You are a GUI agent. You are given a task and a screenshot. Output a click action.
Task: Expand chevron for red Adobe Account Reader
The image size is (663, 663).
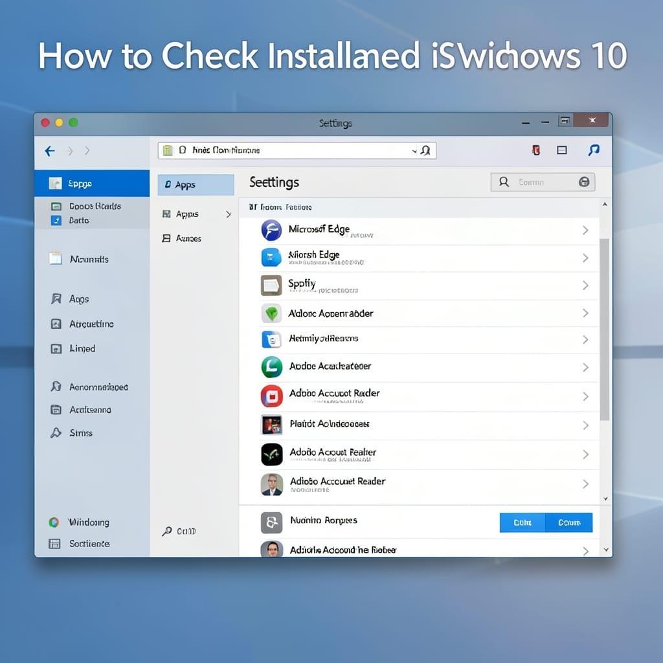(x=585, y=396)
